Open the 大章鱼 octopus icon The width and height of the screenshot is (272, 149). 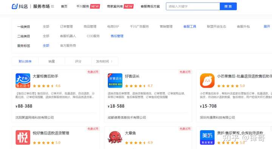pyautogui.click(x=115, y=137)
